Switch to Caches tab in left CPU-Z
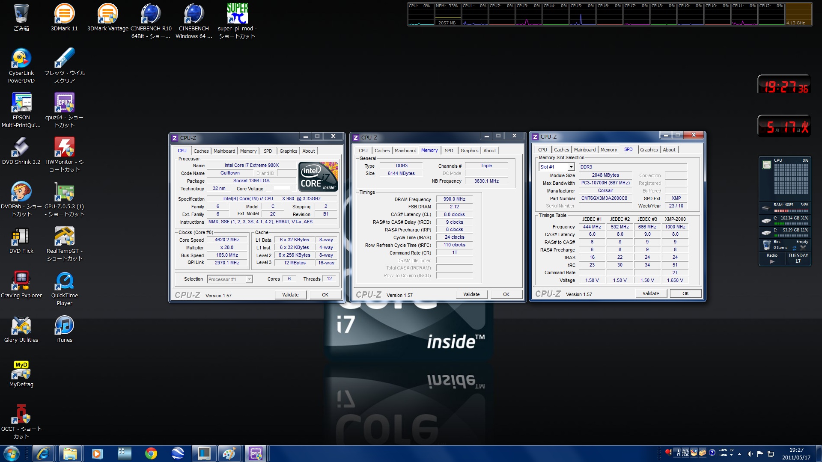 [x=201, y=151]
